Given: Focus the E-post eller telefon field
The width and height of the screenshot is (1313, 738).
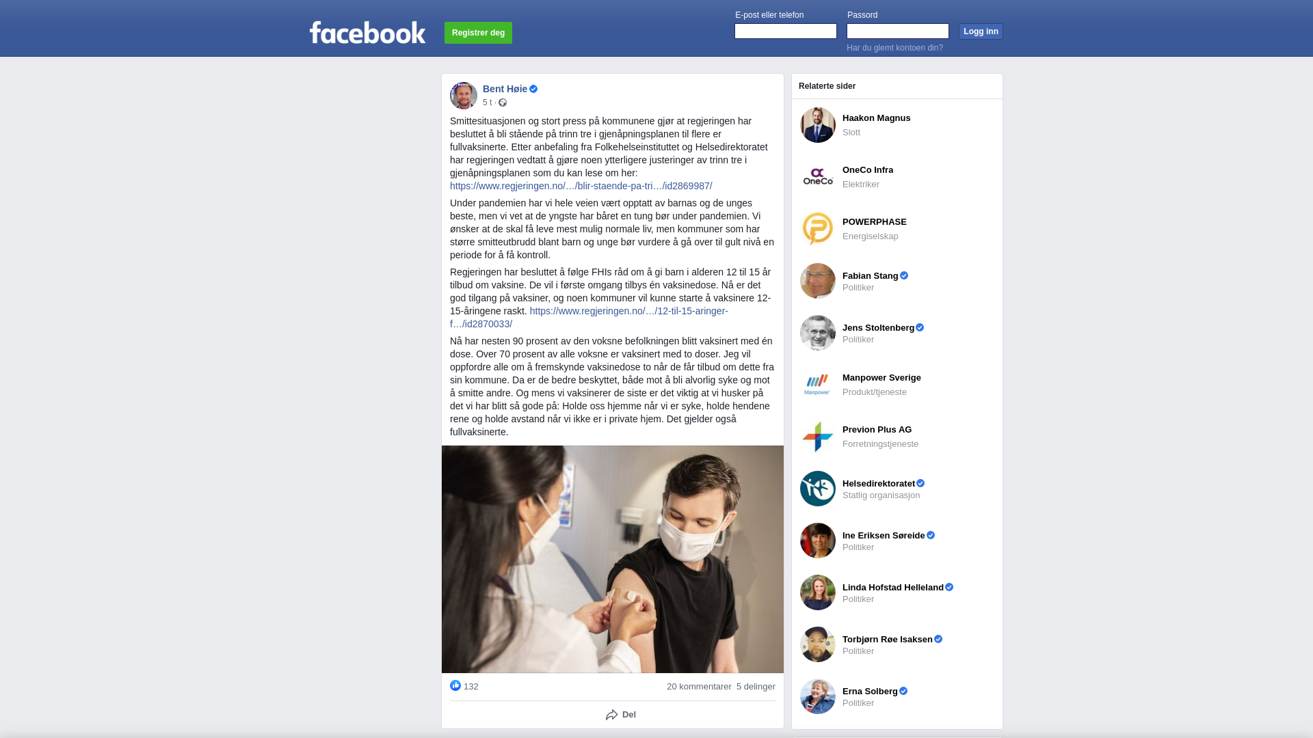Looking at the screenshot, I should 786,31.
